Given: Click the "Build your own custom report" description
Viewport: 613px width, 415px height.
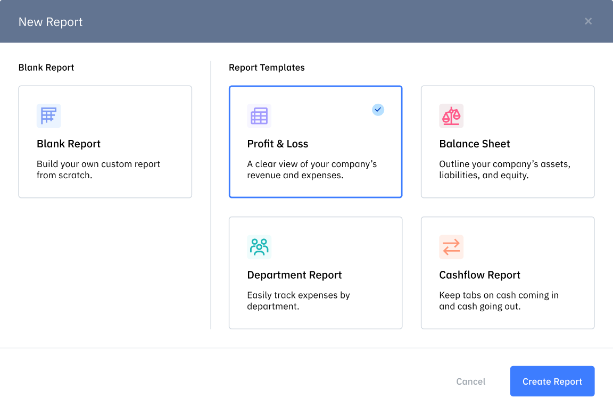Looking at the screenshot, I should pos(98,169).
